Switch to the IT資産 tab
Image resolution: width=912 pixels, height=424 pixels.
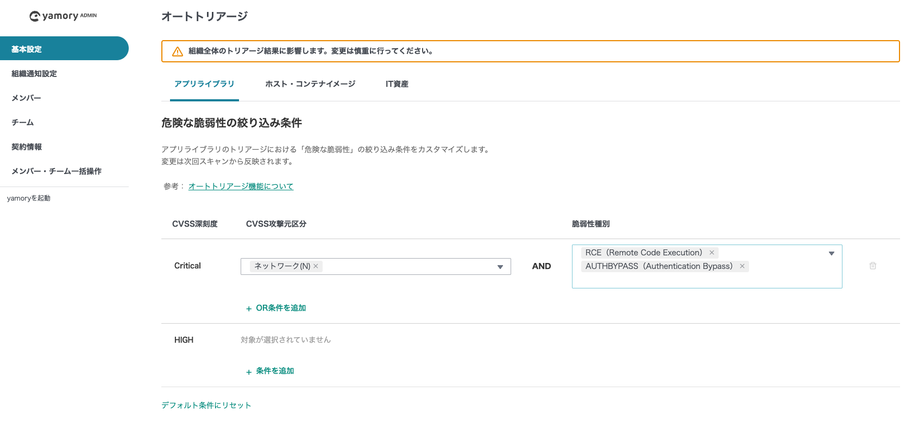[397, 84]
